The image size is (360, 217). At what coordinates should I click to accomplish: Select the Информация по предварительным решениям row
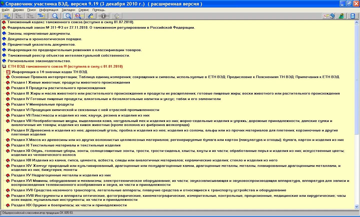pos(74,50)
